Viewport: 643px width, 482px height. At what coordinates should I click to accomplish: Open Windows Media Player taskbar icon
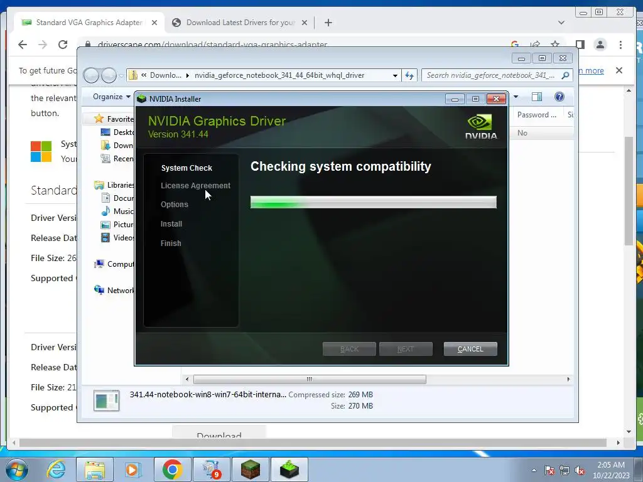132,469
